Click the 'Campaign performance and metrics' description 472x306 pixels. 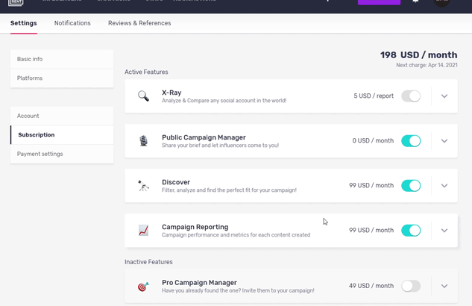[236, 235]
